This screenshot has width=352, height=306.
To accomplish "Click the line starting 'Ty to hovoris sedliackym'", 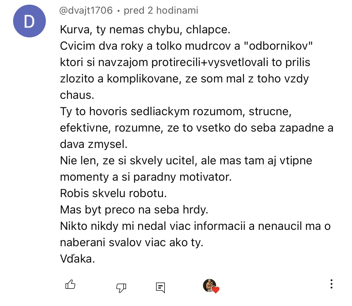I will pos(176,111).
